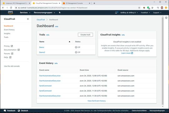The image size is (169, 113).
Task: Bookmark this page with the star icon
Action: pyautogui.click(x=139, y=8)
